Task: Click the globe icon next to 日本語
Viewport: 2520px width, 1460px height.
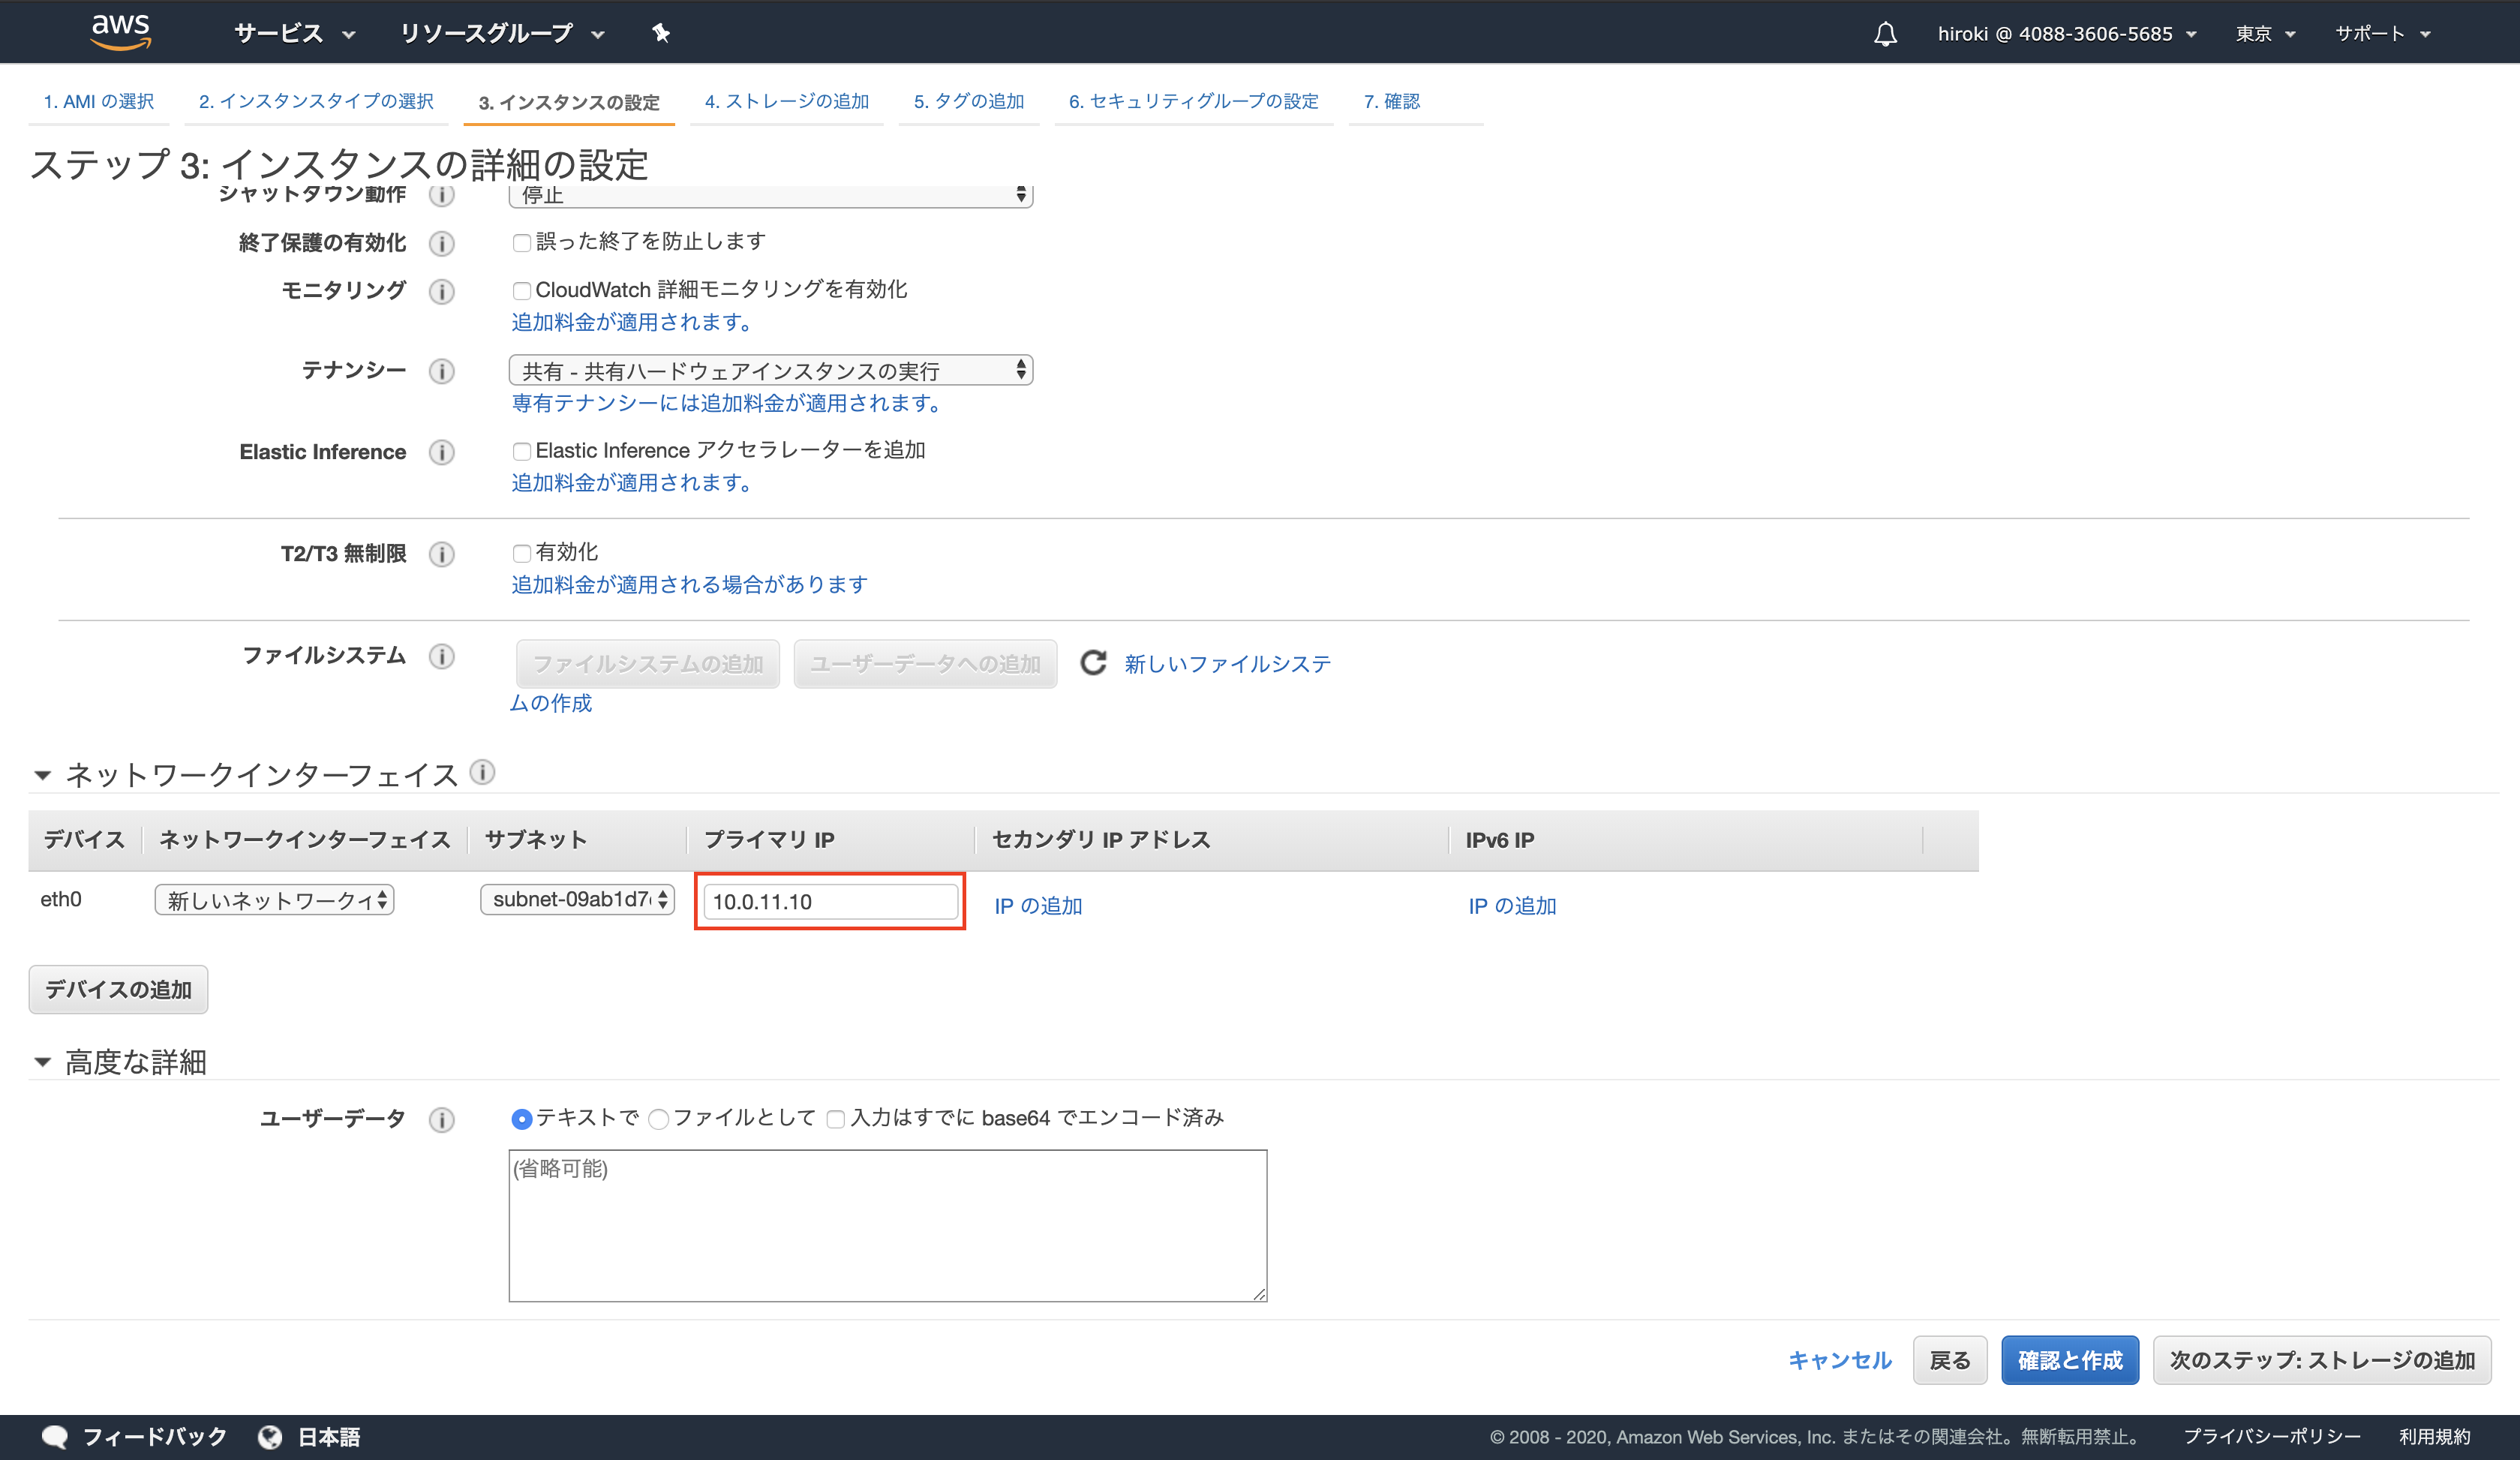Action: pos(271,1436)
